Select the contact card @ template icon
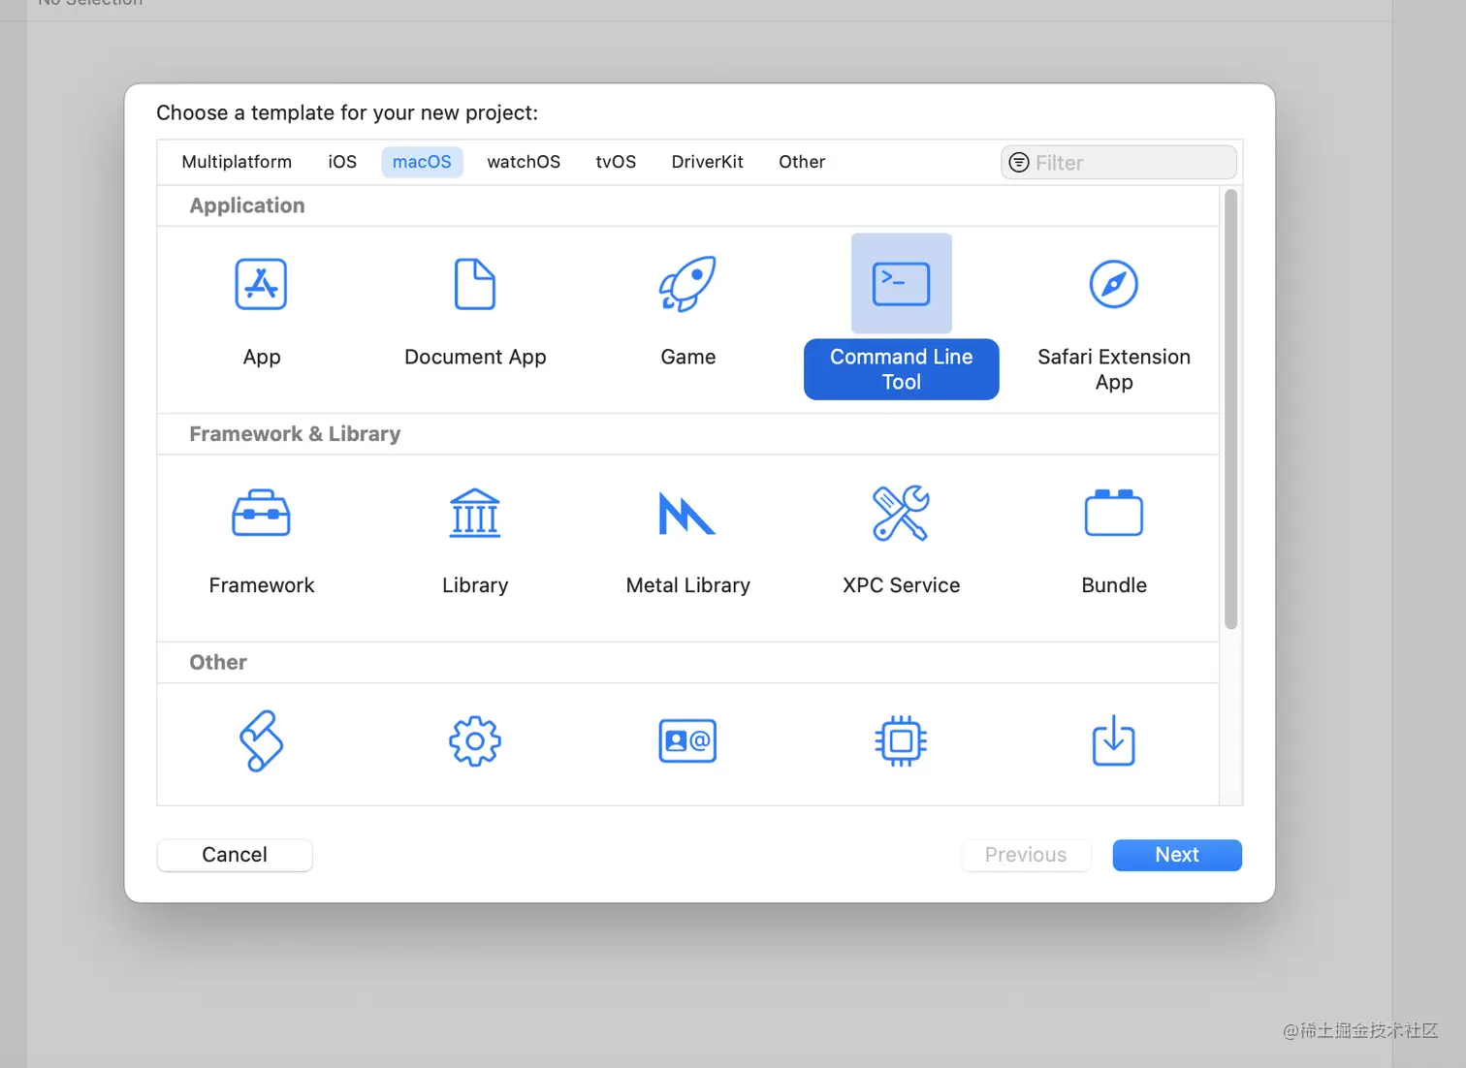Image resolution: width=1466 pixels, height=1068 pixels. [687, 741]
